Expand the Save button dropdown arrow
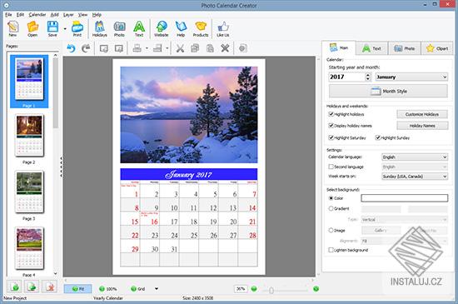The image size is (458, 304). [65, 29]
